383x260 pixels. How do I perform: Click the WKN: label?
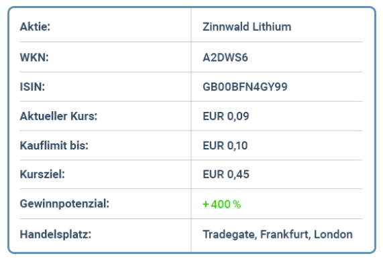pyautogui.click(x=34, y=58)
